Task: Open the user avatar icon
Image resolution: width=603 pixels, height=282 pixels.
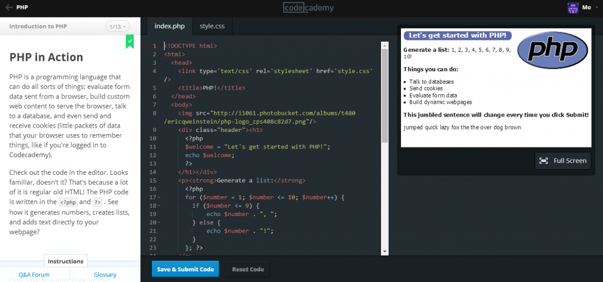Action: point(573,8)
